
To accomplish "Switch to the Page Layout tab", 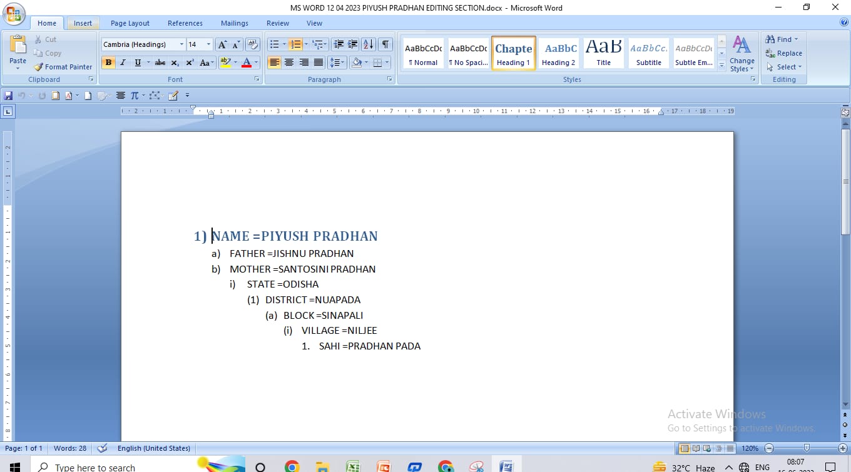I will (x=130, y=23).
